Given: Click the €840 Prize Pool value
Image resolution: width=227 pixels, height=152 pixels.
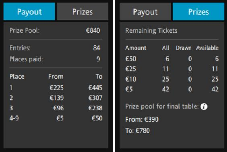Looking at the screenshot, I should (93, 30).
